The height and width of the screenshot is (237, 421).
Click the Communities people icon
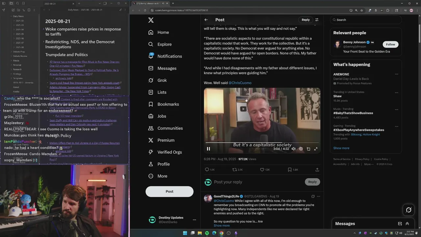(151, 128)
